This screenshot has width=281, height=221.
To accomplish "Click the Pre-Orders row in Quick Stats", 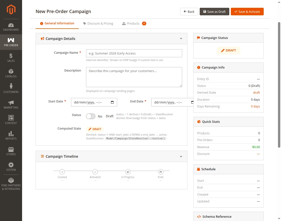I will [229, 140].
